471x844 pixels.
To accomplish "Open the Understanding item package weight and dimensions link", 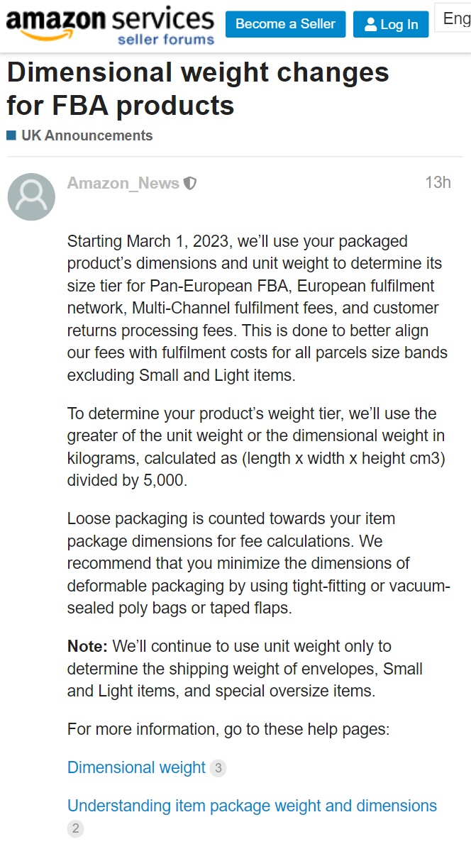I will (x=251, y=806).
